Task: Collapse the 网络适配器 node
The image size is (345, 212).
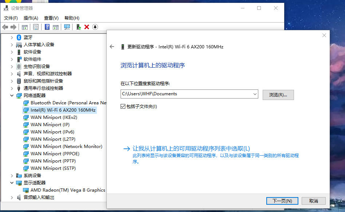Action: [12, 96]
